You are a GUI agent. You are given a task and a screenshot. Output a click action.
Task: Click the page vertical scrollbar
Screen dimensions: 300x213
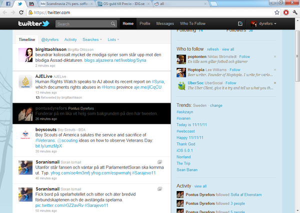point(297,56)
